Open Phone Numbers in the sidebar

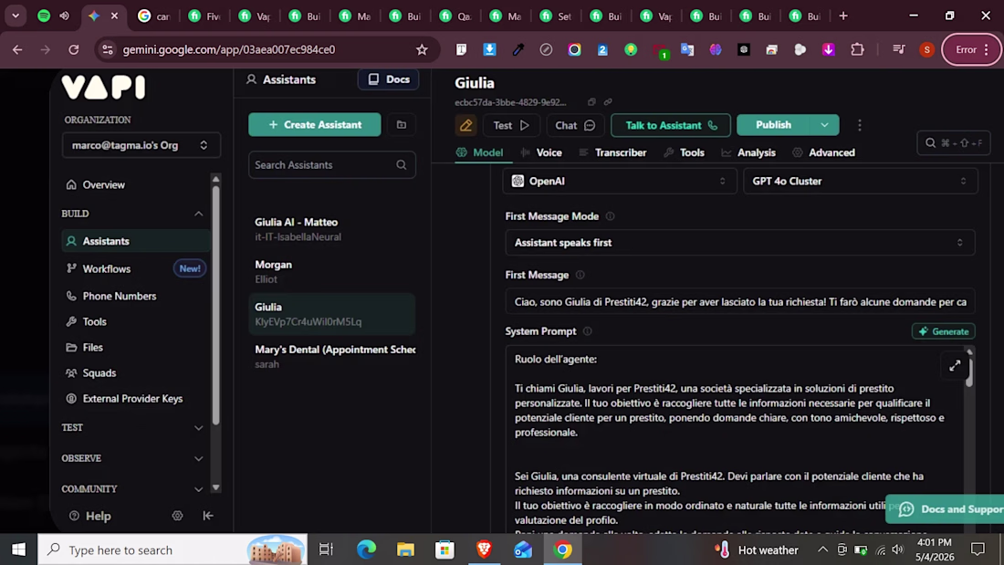[136, 296]
